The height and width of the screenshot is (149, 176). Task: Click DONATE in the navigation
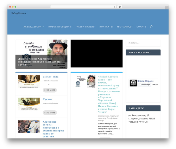coord(141,27)
